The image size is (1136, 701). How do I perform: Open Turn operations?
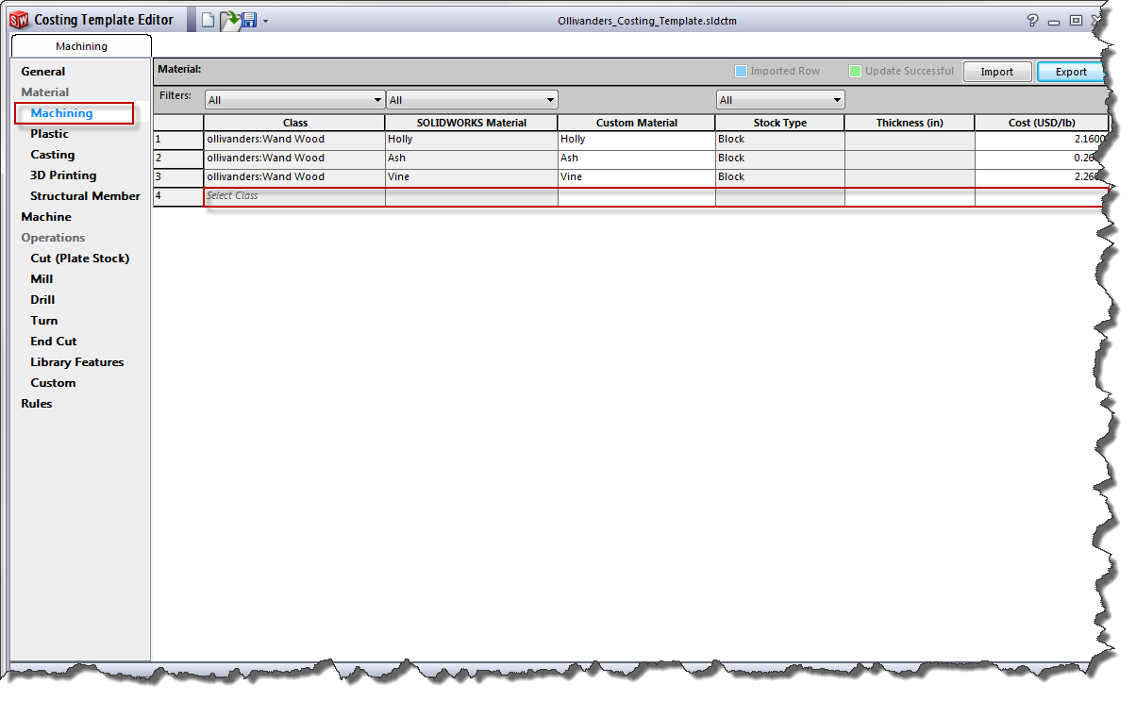click(x=44, y=321)
